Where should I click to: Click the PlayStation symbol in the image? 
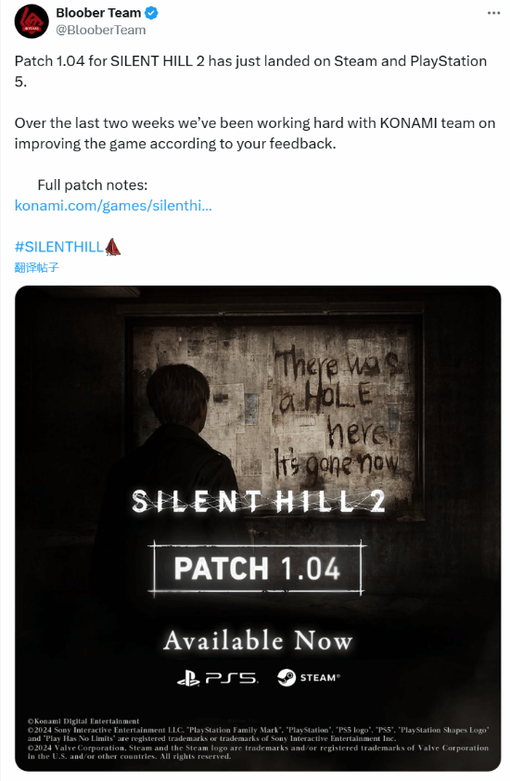(188, 678)
